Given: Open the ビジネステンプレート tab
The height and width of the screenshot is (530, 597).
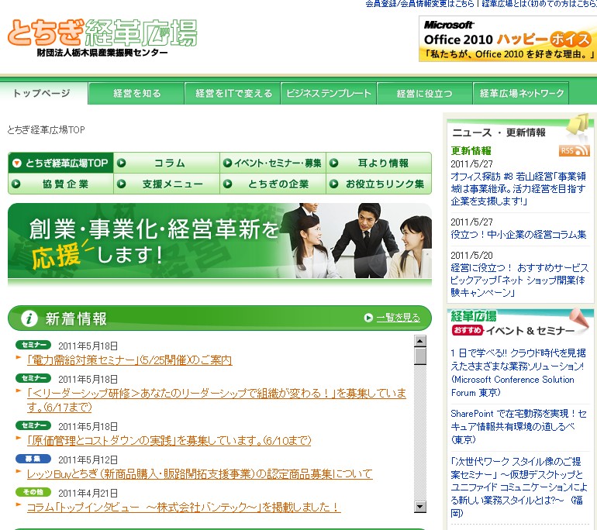Looking at the screenshot, I should pyautogui.click(x=329, y=94).
